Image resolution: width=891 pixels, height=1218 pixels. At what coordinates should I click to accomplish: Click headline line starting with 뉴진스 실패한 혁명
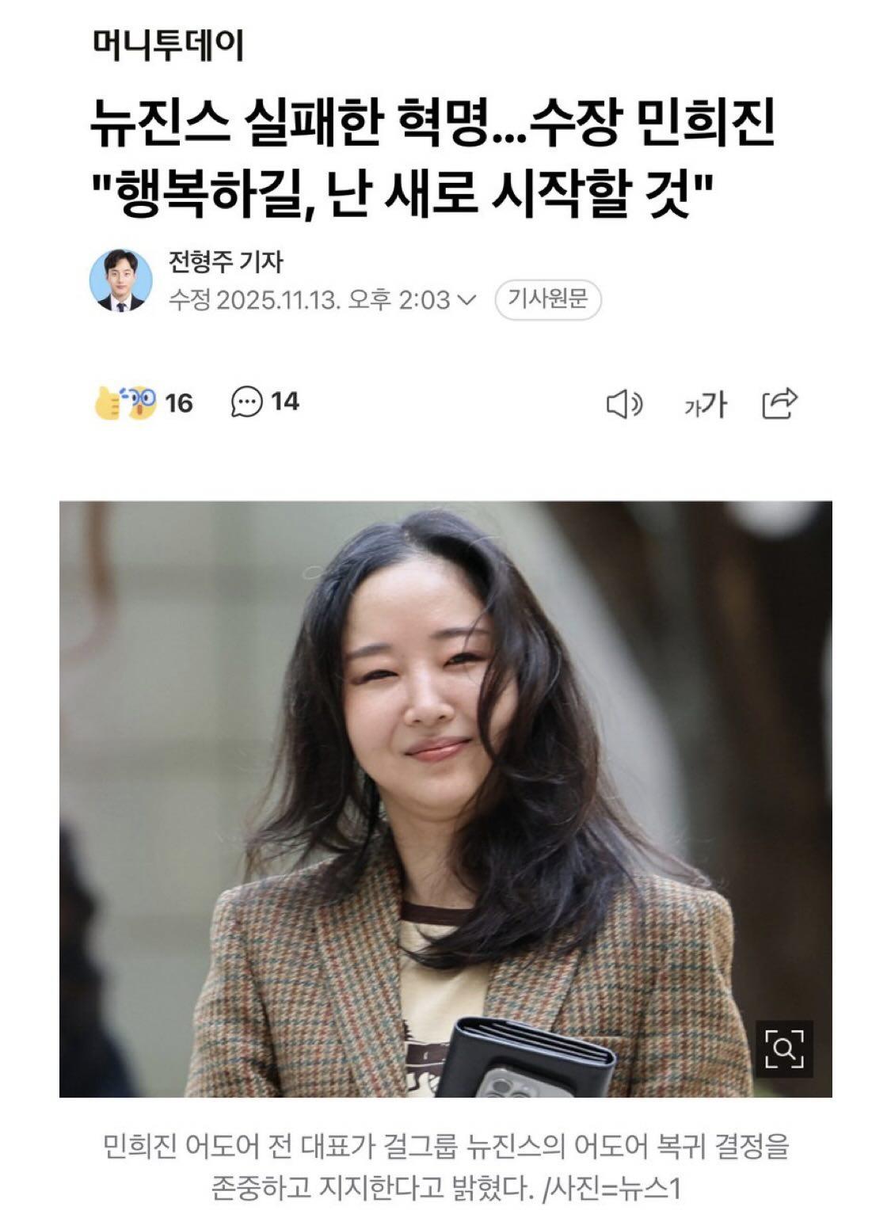432,124
